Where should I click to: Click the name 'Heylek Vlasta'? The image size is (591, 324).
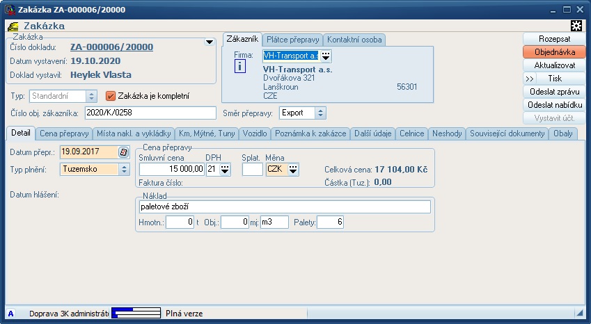101,75
